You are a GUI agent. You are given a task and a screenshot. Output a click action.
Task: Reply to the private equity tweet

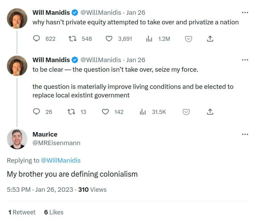(x=37, y=39)
